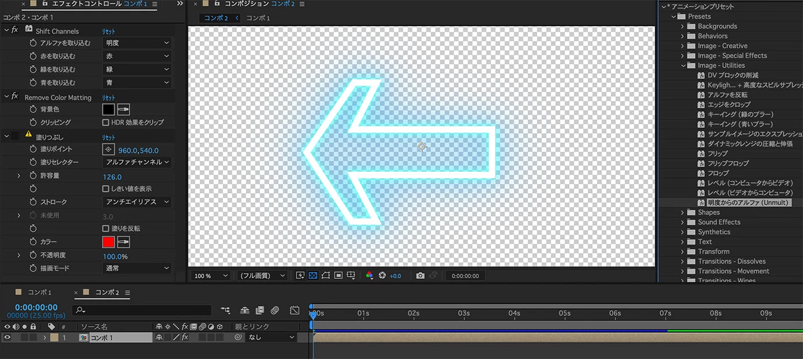Image resolution: width=803 pixels, height=359 pixels.
Task: Reset Shift Channels effect via リセット
Action: coord(109,31)
